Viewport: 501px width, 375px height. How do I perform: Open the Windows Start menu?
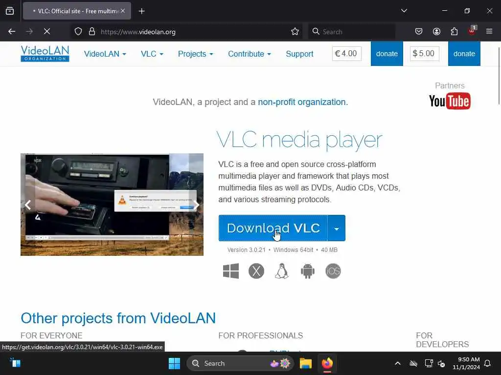click(175, 363)
